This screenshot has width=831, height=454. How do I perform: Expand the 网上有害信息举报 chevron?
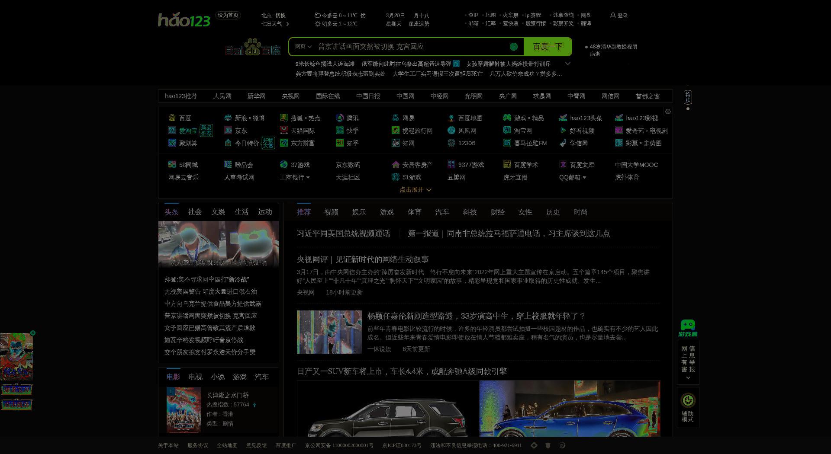pos(688,378)
